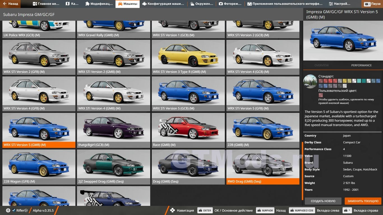
Task: Click the Пауза button
Action: click(373, 4)
